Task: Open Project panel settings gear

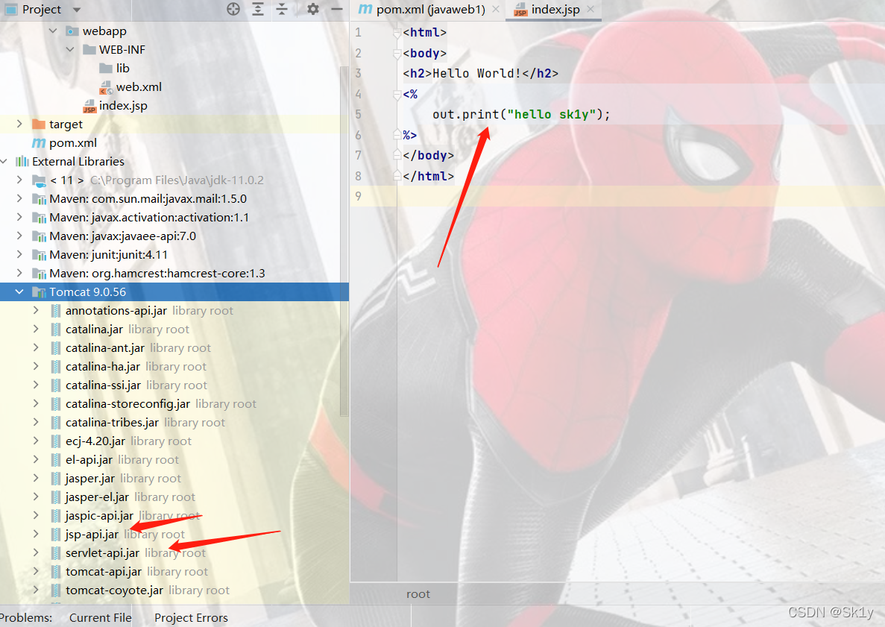Action: pos(312,9)
